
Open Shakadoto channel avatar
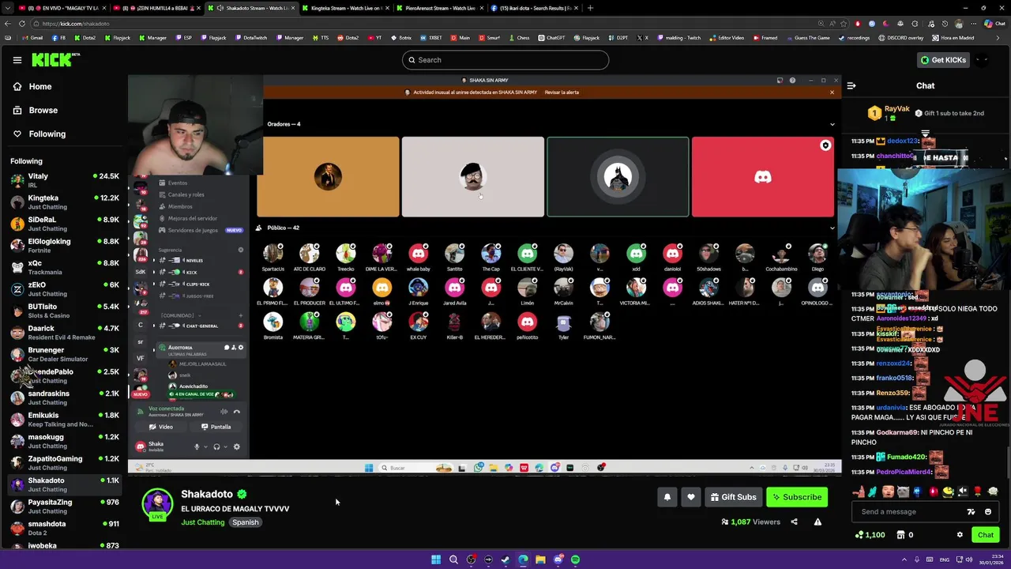pos(157,503)
